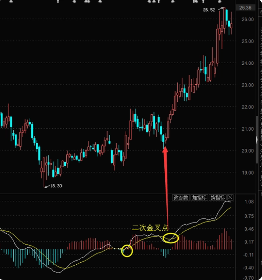This screenshot has width=262, height=280.
Task: Click the -0.40 MACD axis value
Action: [248, 268]
